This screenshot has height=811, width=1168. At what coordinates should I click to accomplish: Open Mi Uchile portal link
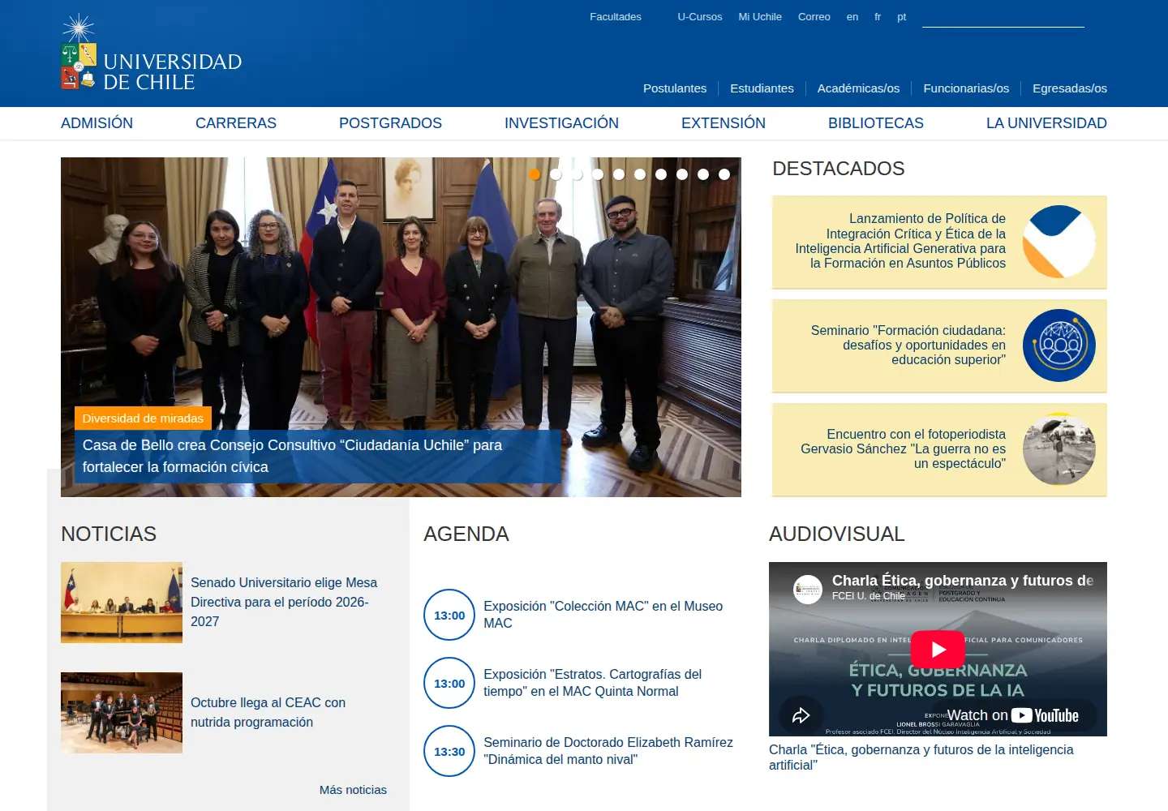coord(760,17)
